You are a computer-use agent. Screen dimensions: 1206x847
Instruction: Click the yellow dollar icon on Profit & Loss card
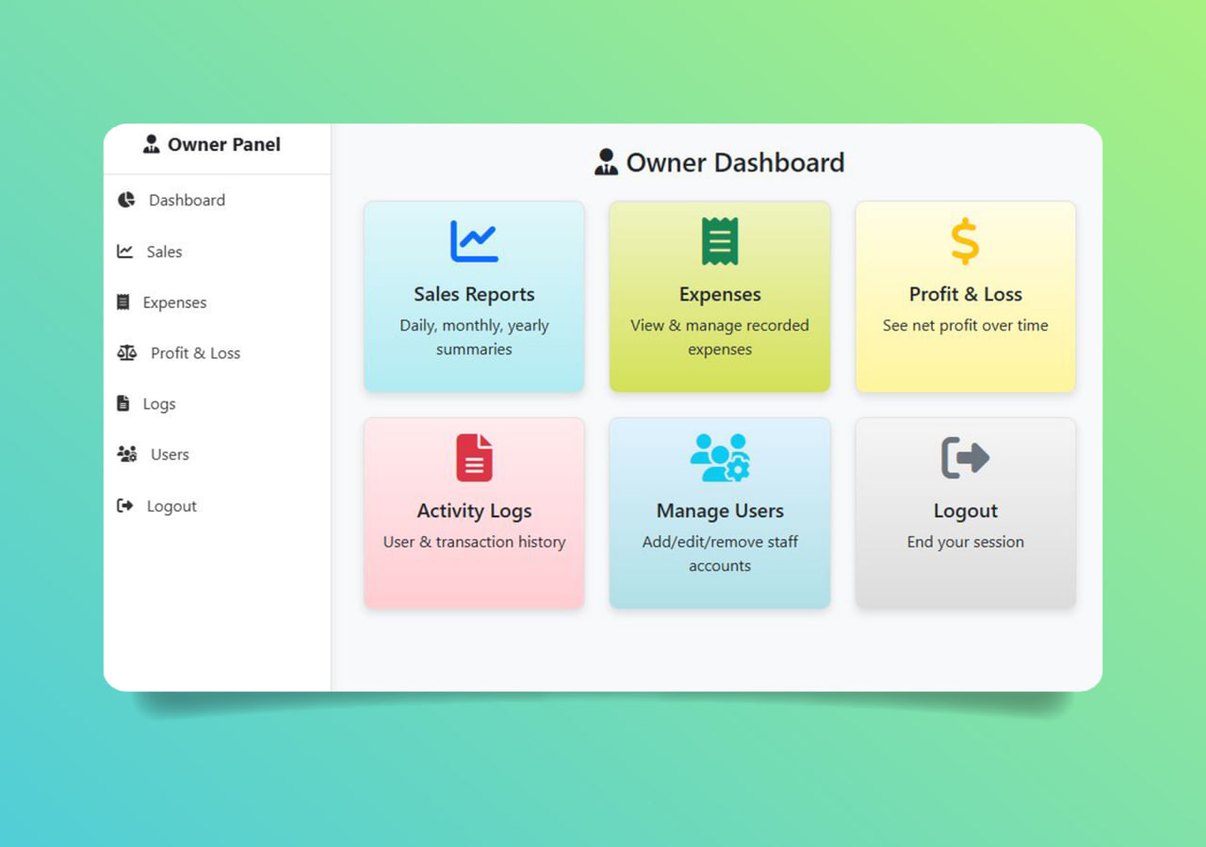coord(965,239)
